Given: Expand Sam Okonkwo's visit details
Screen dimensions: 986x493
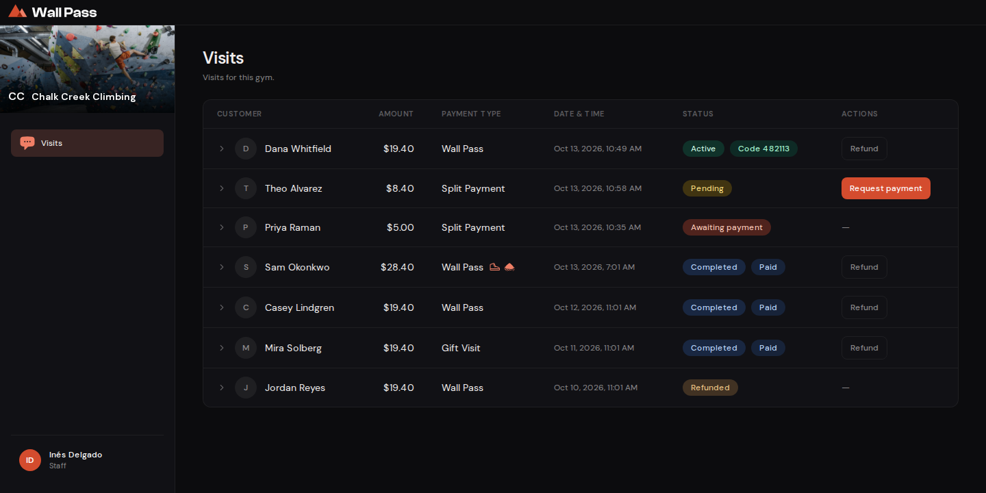Looking at the screenshot, I should pos(222,267).
